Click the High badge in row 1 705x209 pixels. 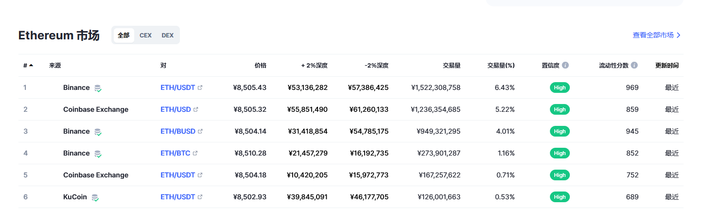(560, 88)
